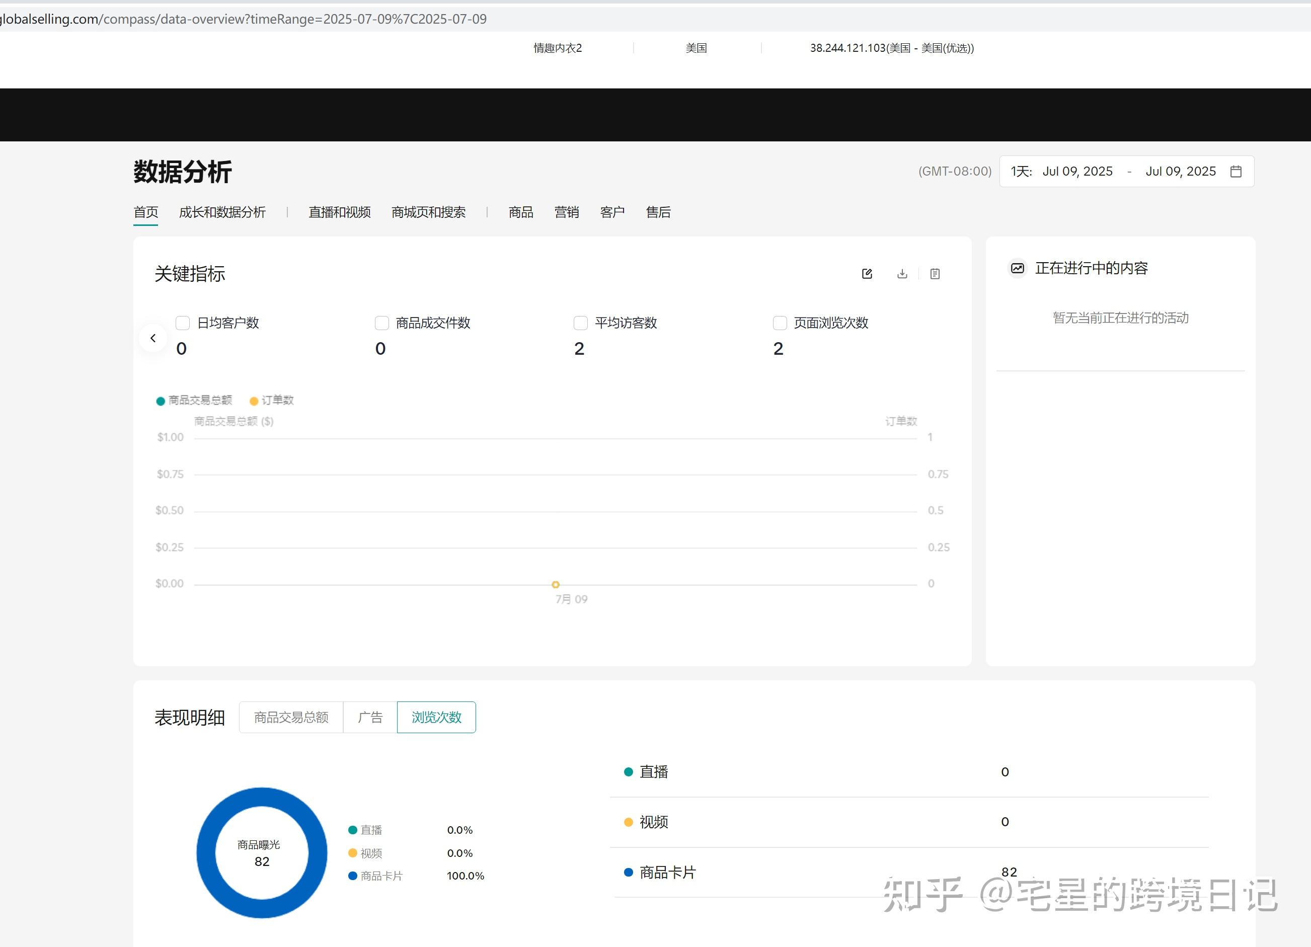Click the edit key metrics icon

[x=867, y=274]
